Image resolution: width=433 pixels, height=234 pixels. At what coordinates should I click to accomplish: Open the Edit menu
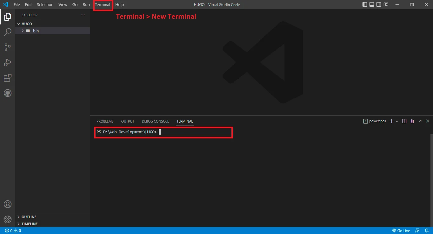pos(28,4)
